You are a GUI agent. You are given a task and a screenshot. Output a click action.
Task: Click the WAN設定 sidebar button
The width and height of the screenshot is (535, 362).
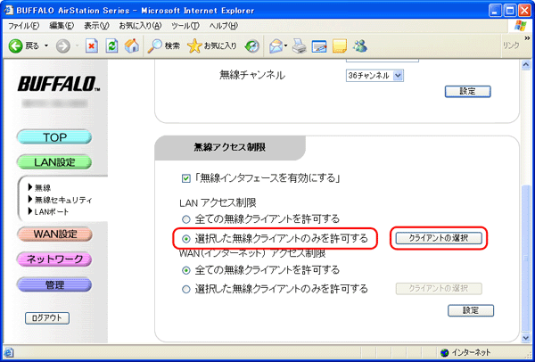click(x=55, y=234)
